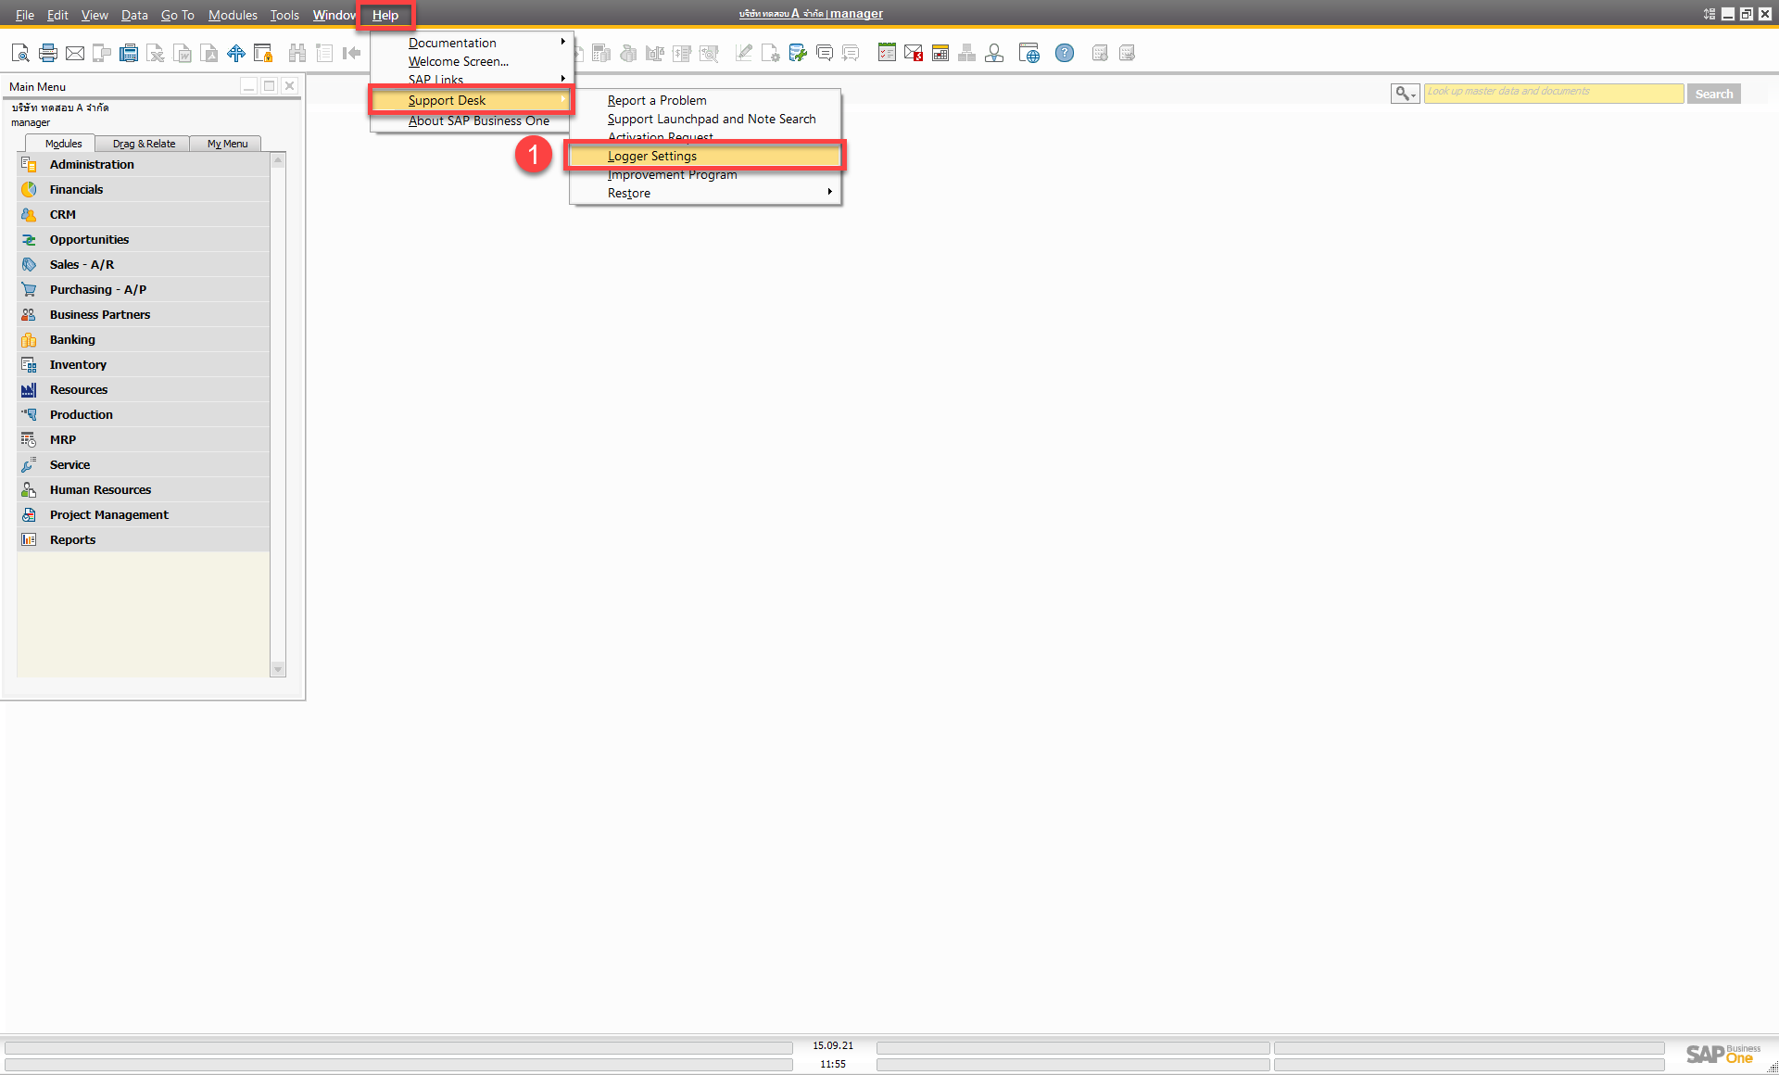Click the Lock Screen toolbar icon

pos(263,53)
